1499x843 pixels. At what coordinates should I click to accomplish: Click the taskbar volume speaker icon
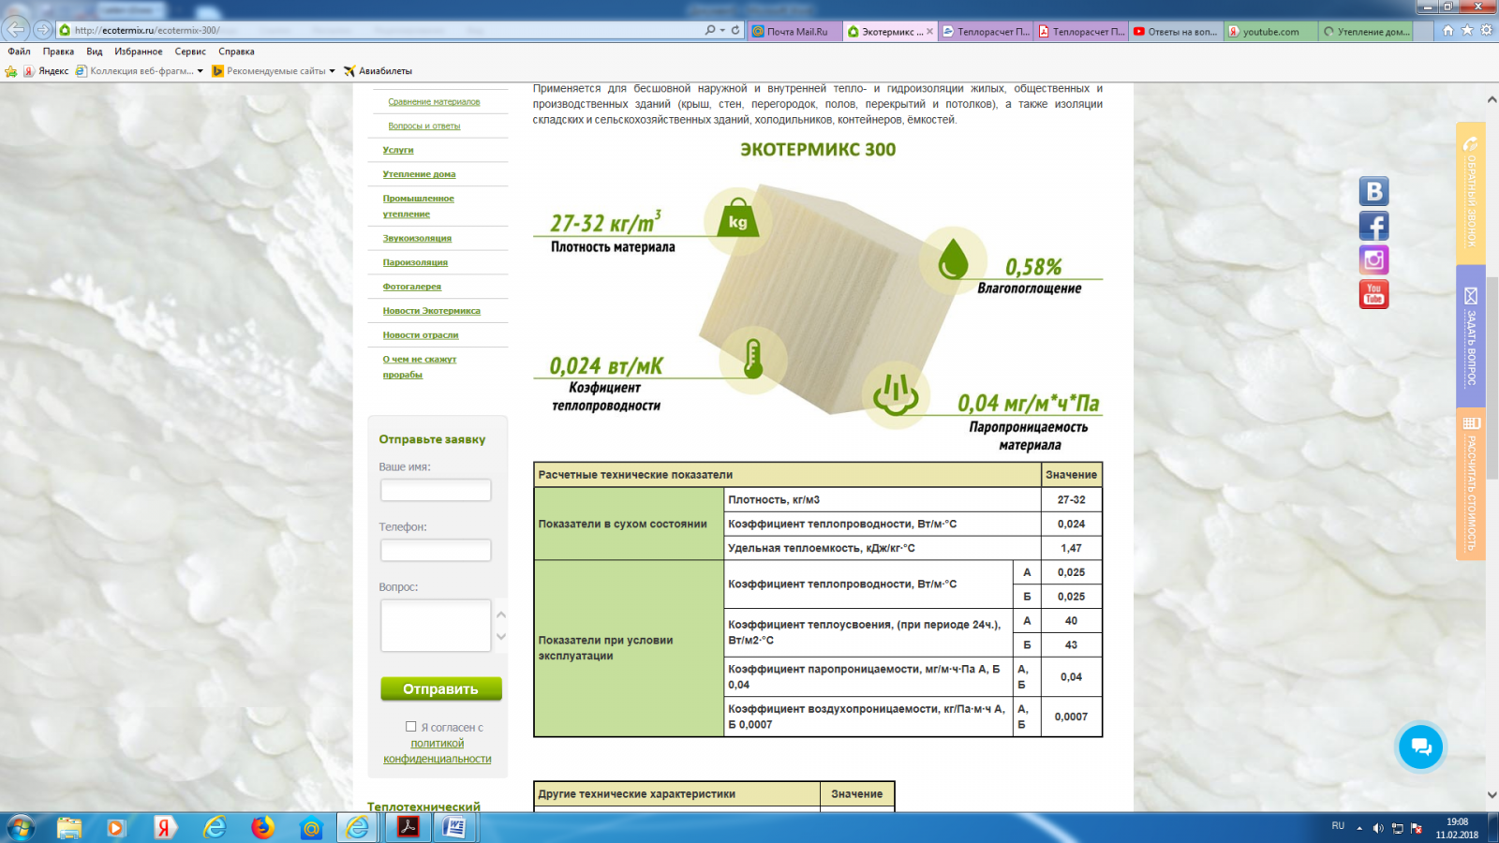(1378, 828)
